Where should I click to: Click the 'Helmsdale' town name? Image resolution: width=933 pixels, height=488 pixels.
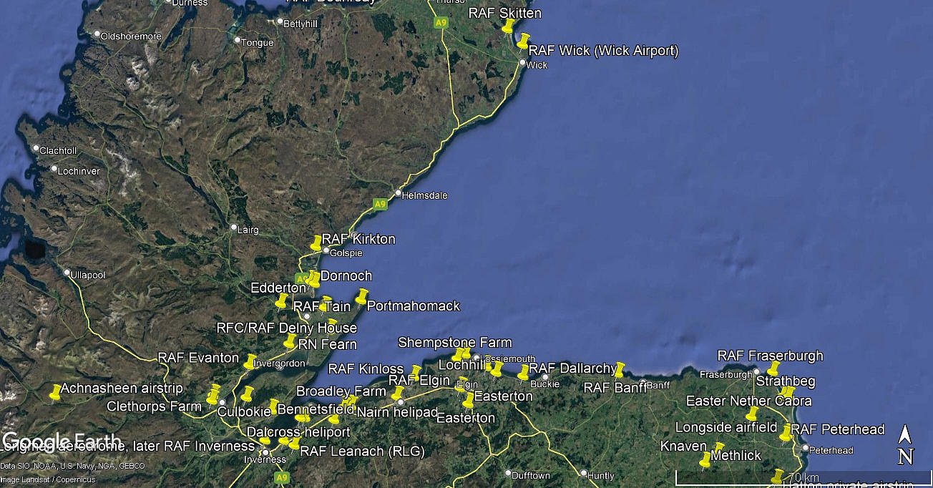point(424,195)
